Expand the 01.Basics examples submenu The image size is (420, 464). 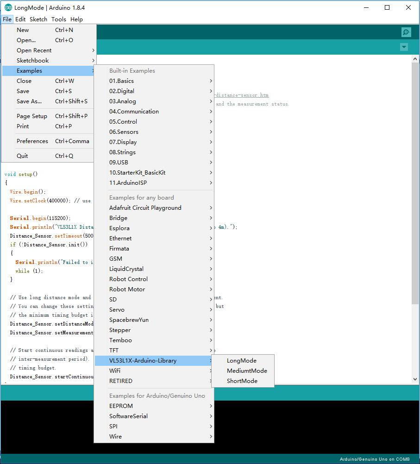(x=154, y=81)
